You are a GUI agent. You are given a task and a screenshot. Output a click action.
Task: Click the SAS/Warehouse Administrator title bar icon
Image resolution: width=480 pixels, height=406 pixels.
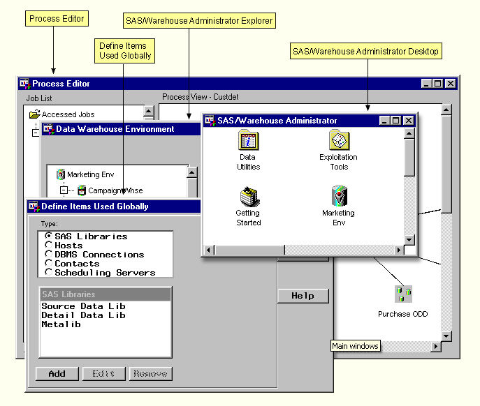click(210, 121)
